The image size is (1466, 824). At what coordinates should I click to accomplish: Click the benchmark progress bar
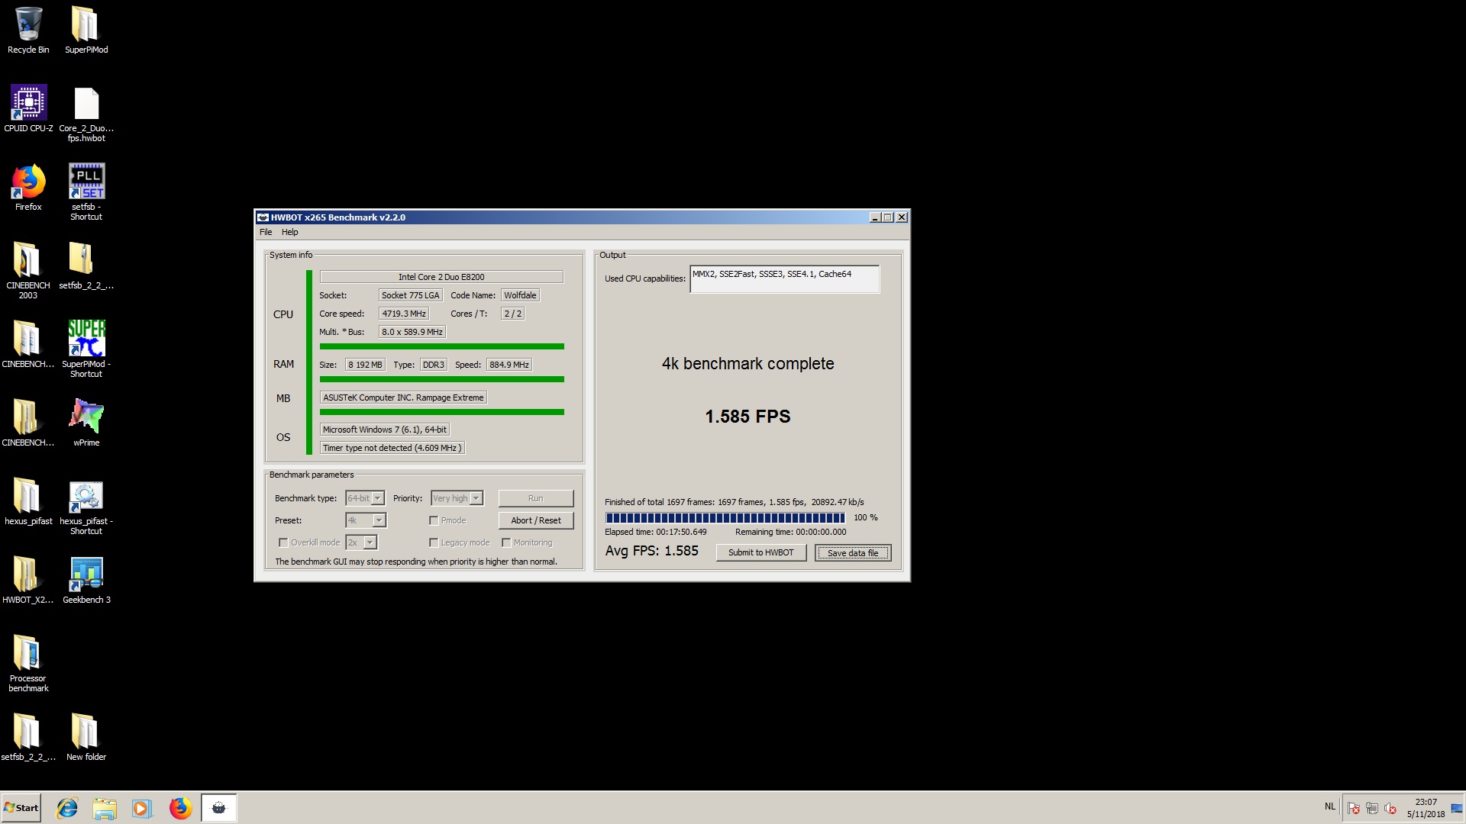coord(725,518)
